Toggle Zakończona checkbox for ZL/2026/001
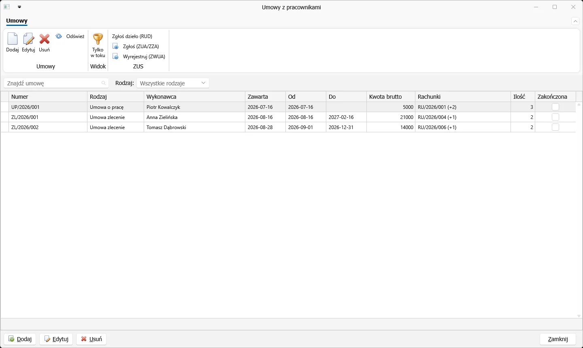583x348 pixels. coord(555,117)
